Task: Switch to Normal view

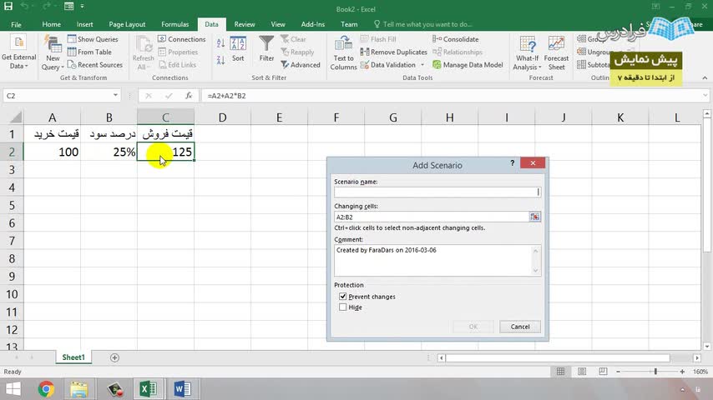Action: click(x=561, y=372)
